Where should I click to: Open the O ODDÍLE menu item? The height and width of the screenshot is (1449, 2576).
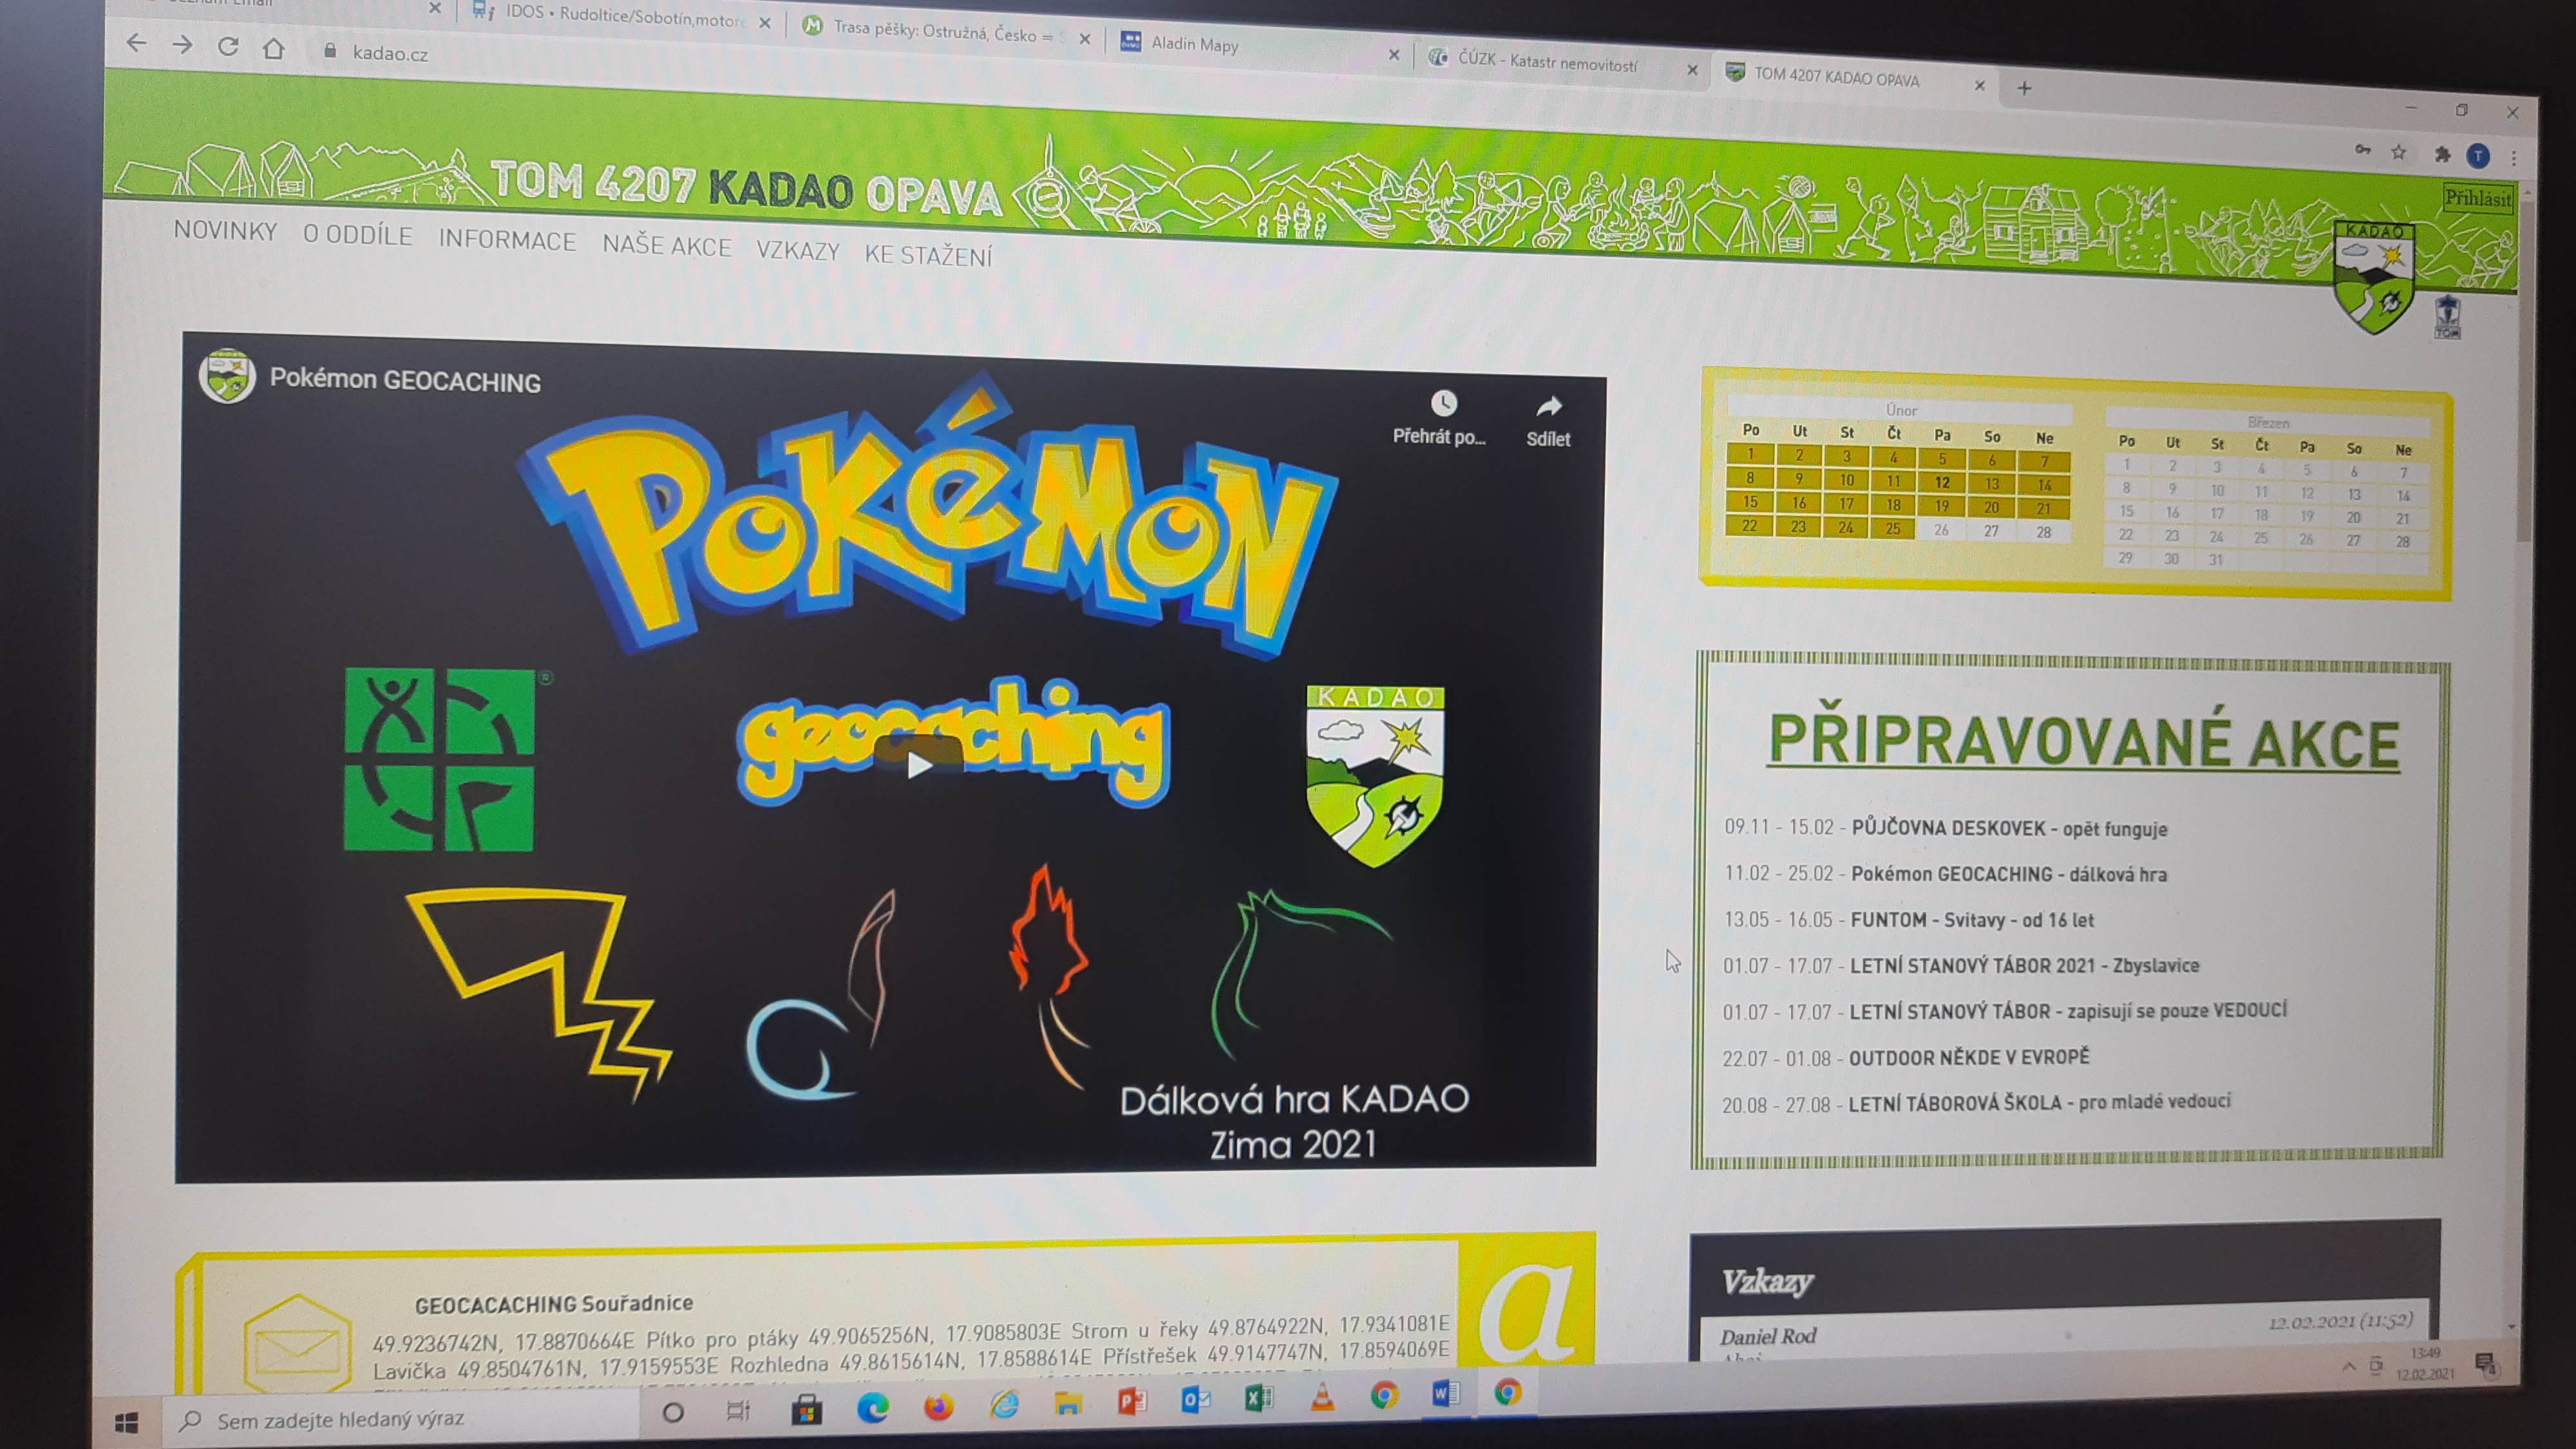(x=357, y=236)
